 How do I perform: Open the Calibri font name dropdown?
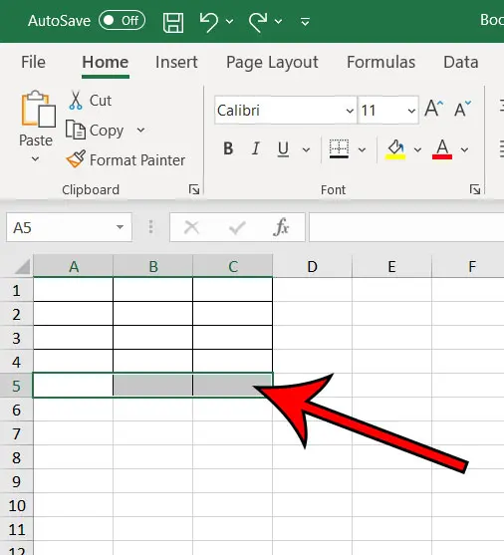point(350,111)
